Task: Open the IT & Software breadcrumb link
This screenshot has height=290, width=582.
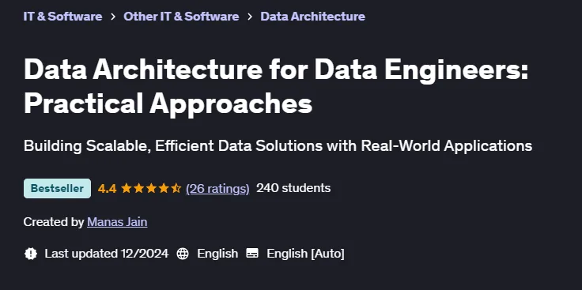Action: pos(62,17)
